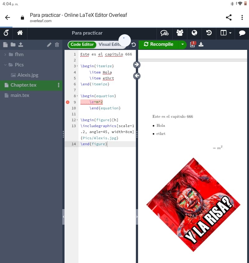Place cursor on line 1 text
The height and width of the screenshot is (263, 249).
(x=106, y=54)
